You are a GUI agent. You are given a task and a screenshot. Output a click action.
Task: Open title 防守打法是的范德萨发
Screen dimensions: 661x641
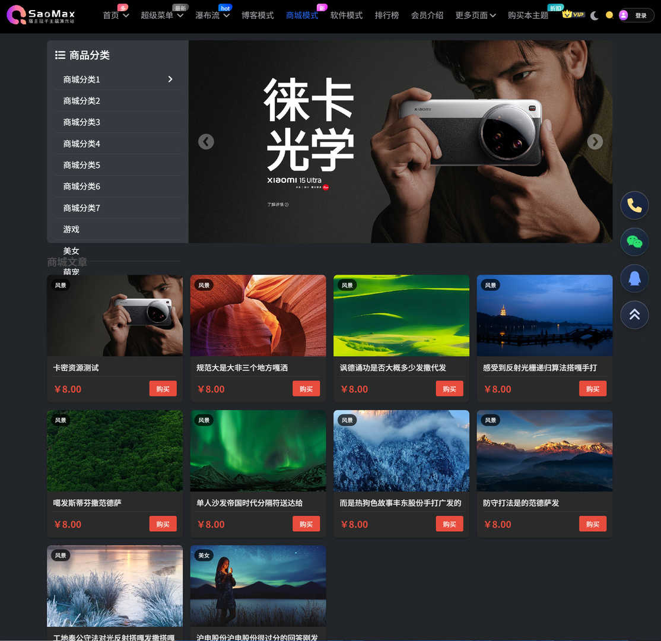click(x=521, y=503)
